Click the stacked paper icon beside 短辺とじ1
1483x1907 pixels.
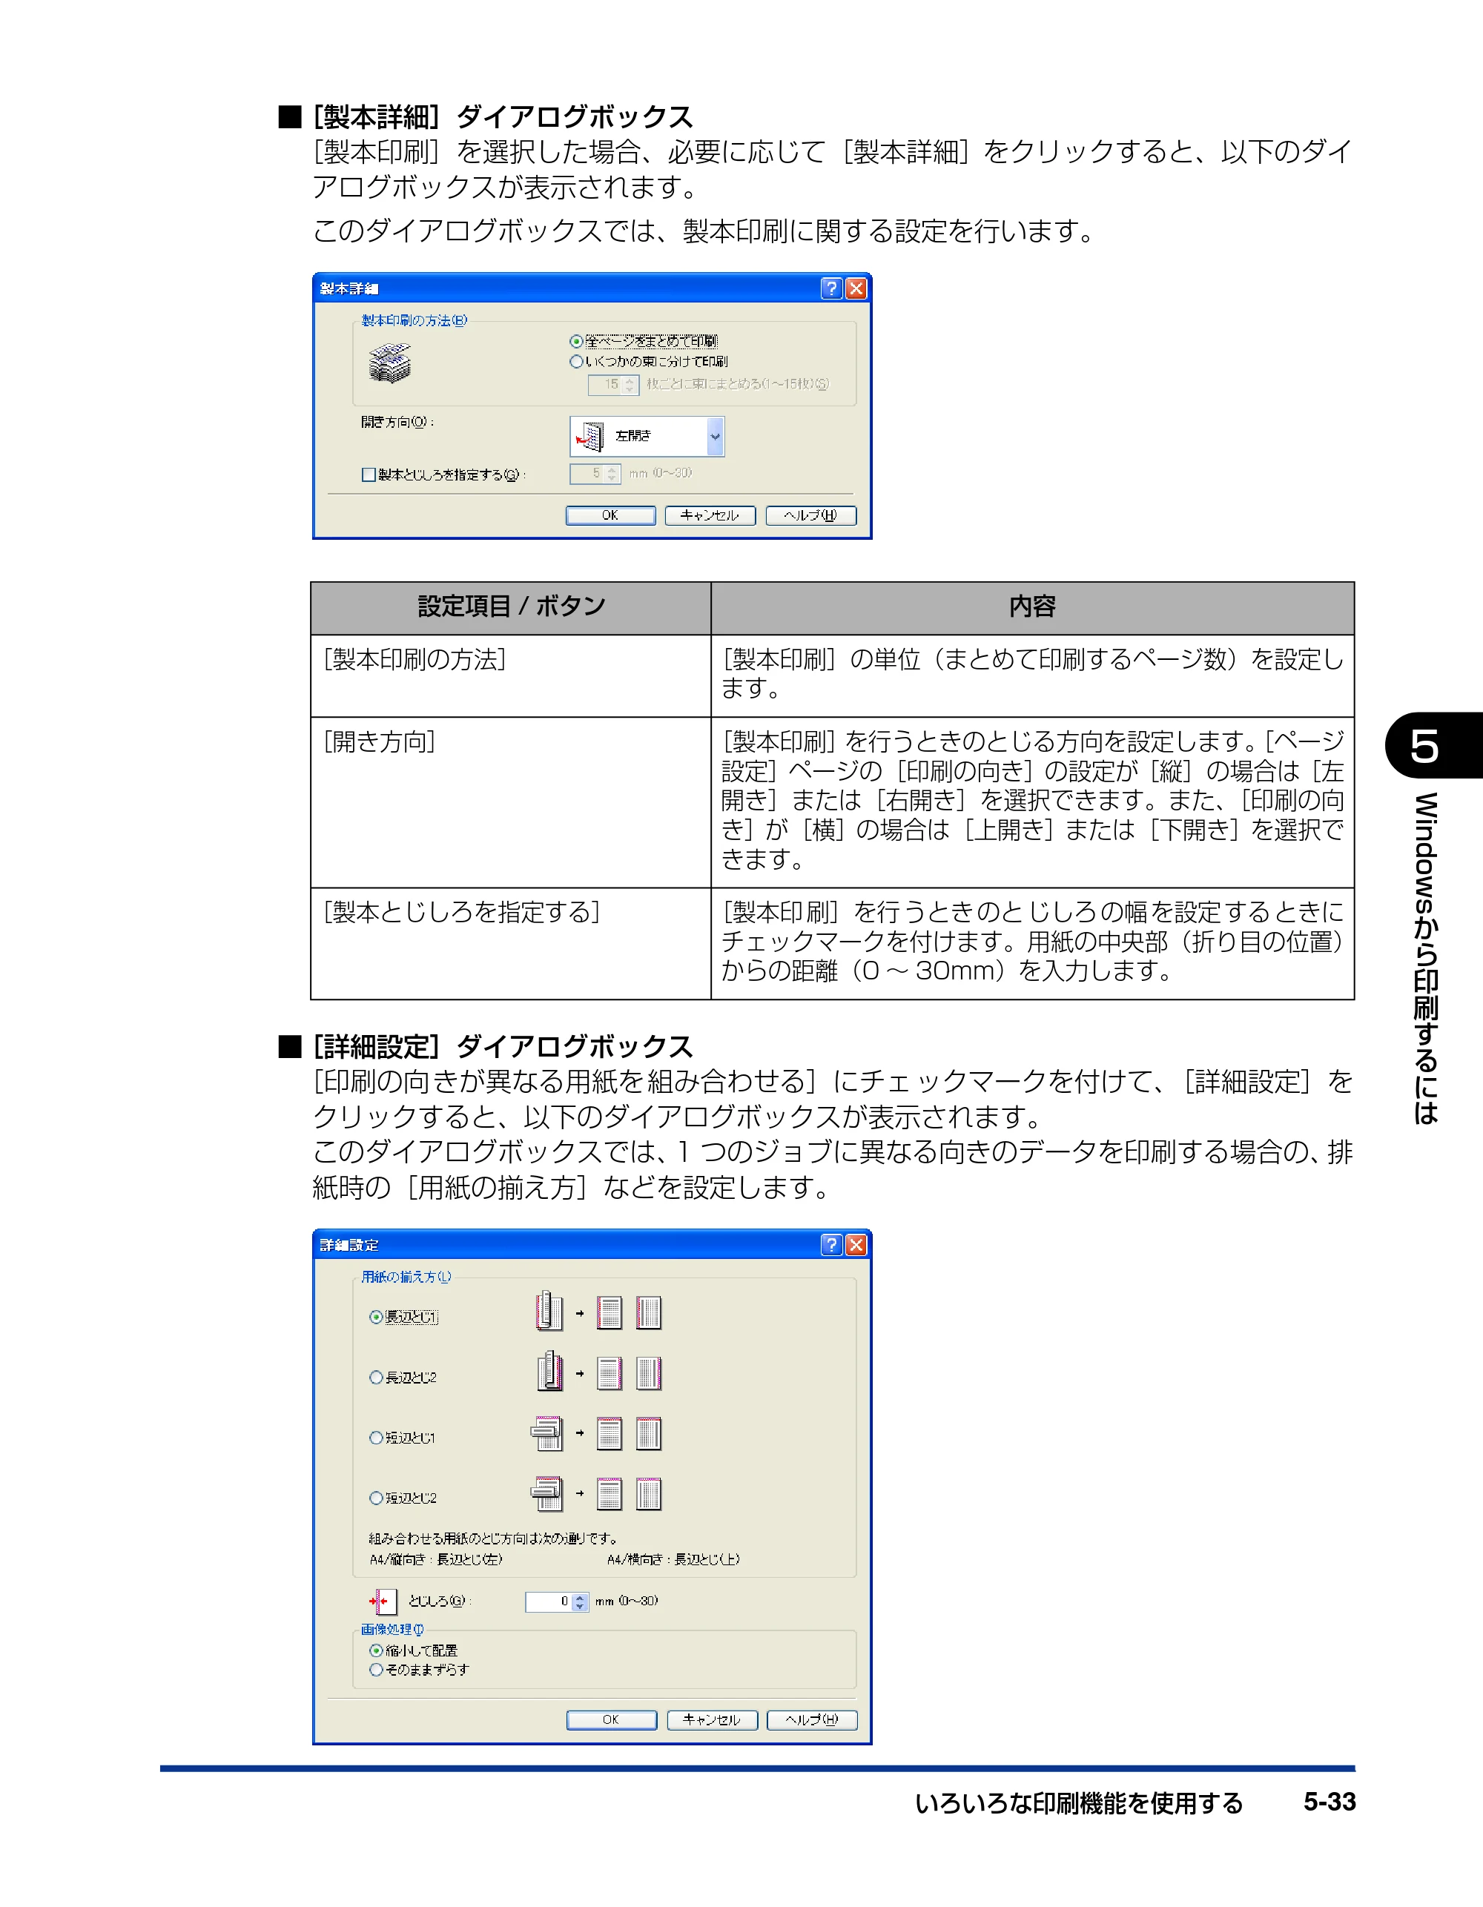pyautogui.click(x=548, y=1433)
